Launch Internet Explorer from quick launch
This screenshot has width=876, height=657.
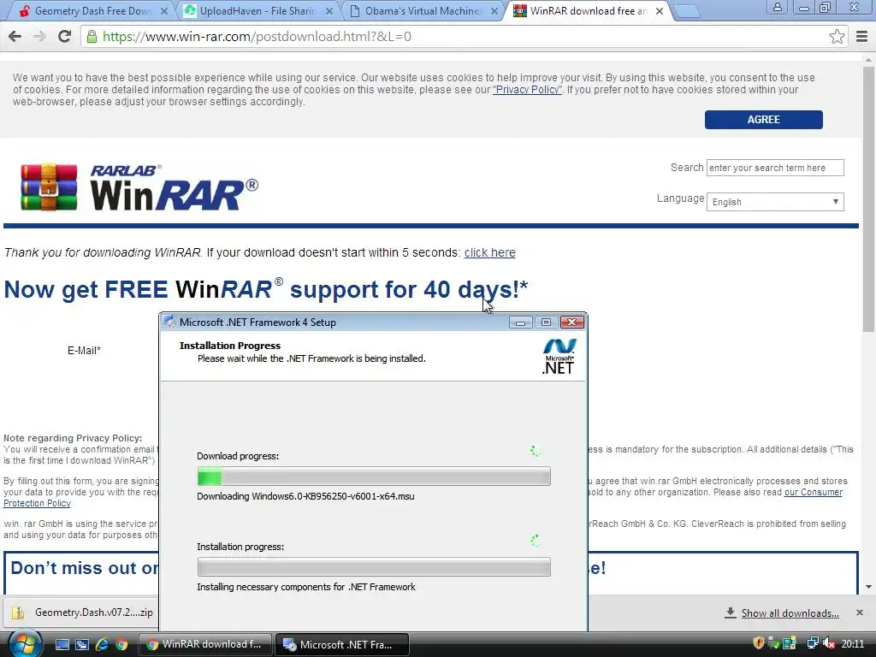click(102, 644)
